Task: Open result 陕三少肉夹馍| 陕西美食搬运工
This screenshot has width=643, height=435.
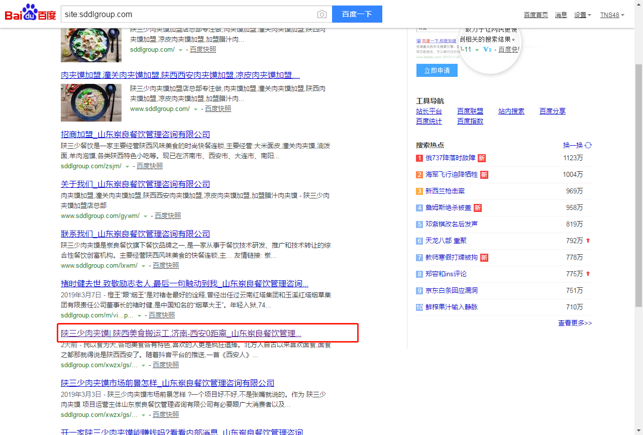Action: [x=181, y=334]
